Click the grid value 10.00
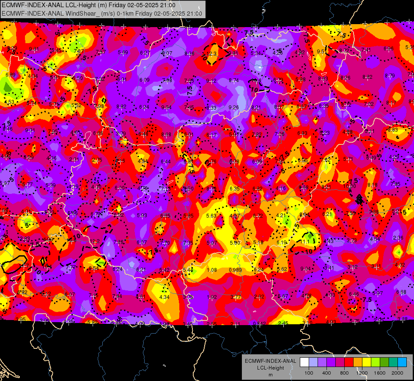414x381 pixels. pos(350,186)
